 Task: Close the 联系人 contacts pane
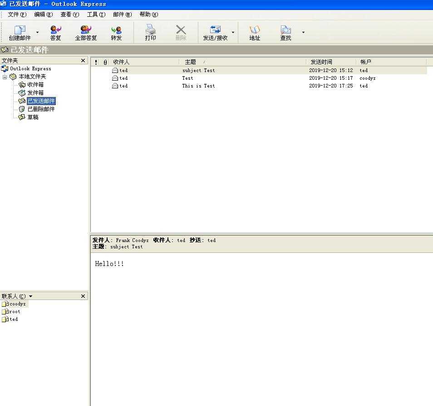coord(83,296)
